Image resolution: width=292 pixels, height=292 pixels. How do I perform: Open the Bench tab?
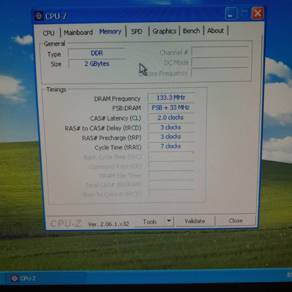pos(192,31)
